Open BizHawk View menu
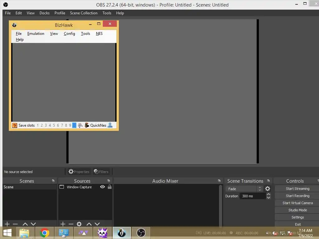The image size is (319, 239). (54, 34)
